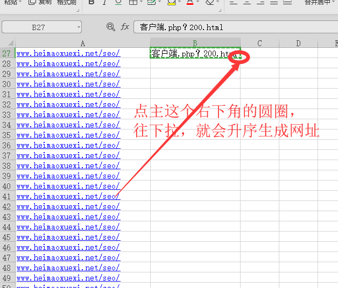338x288 pixels.
Task: Click the fx insert function icon
Action: click(x=125, y=27)
